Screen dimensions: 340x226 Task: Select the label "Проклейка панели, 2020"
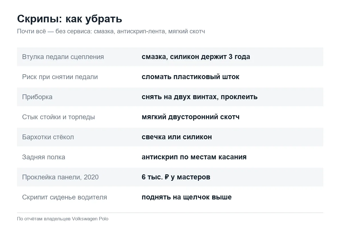point(60,177)
